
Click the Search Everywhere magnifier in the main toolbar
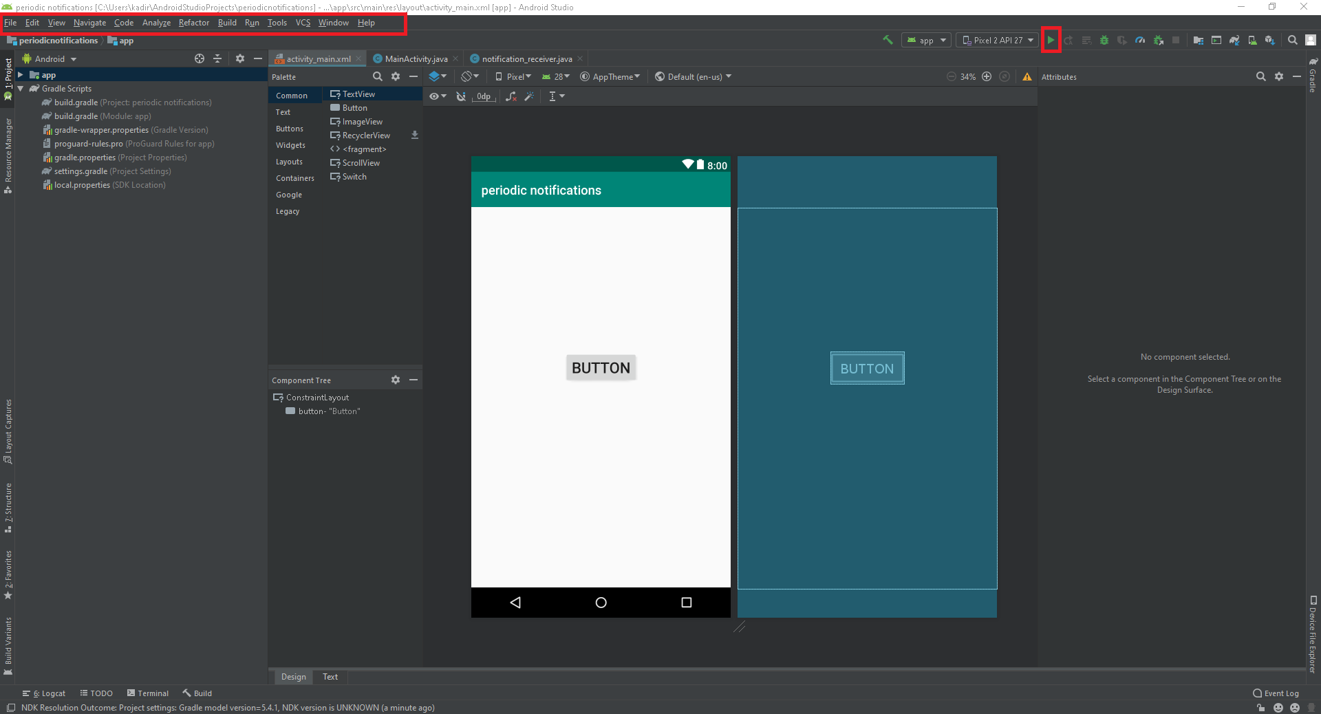pyautogui.click(x=1293, y=40)
